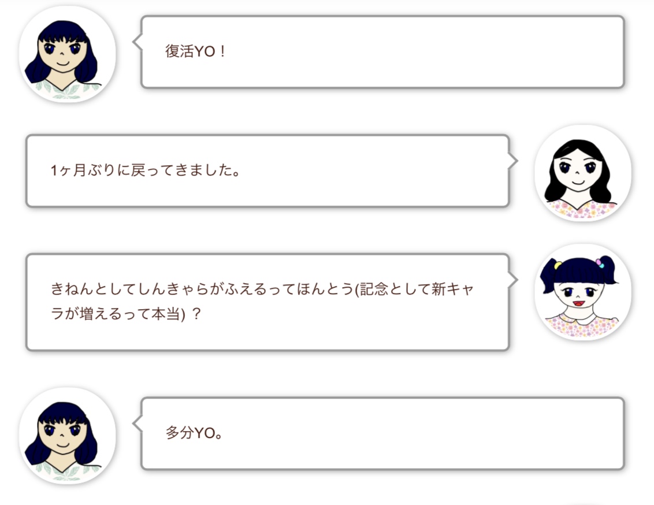654x505 pixels.
Task: Click the pointer tail of the 多分YO。 bubble
Action: [138, 424]
